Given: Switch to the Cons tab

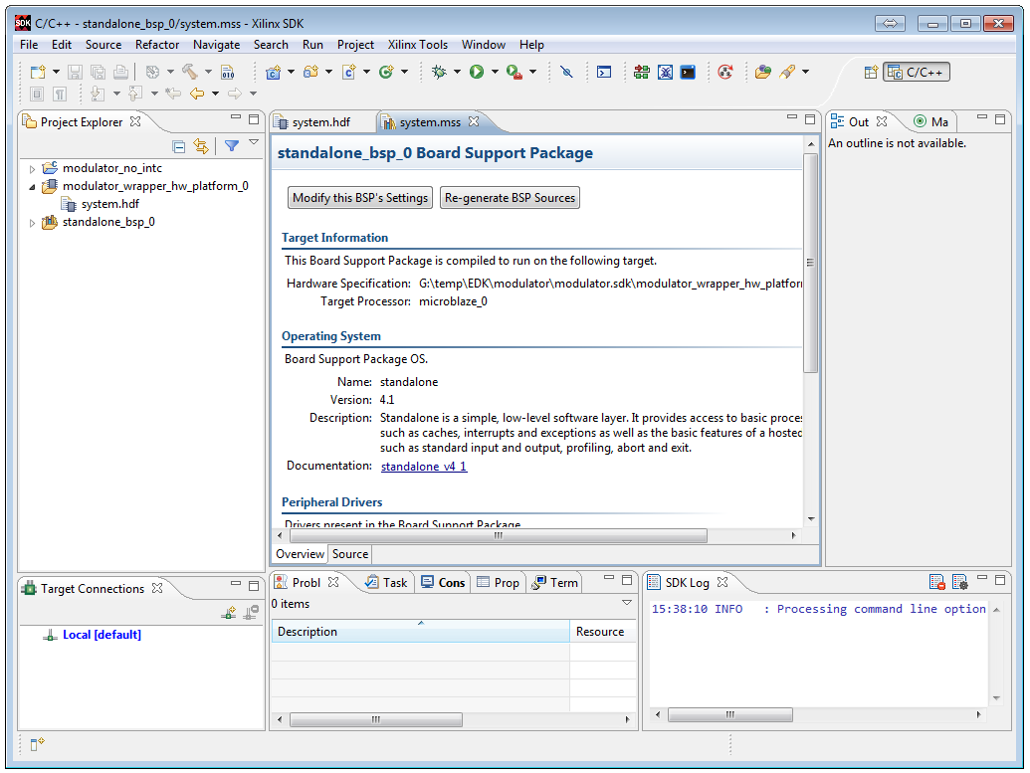Looking at the screenshot, I should tap(444, 583).
